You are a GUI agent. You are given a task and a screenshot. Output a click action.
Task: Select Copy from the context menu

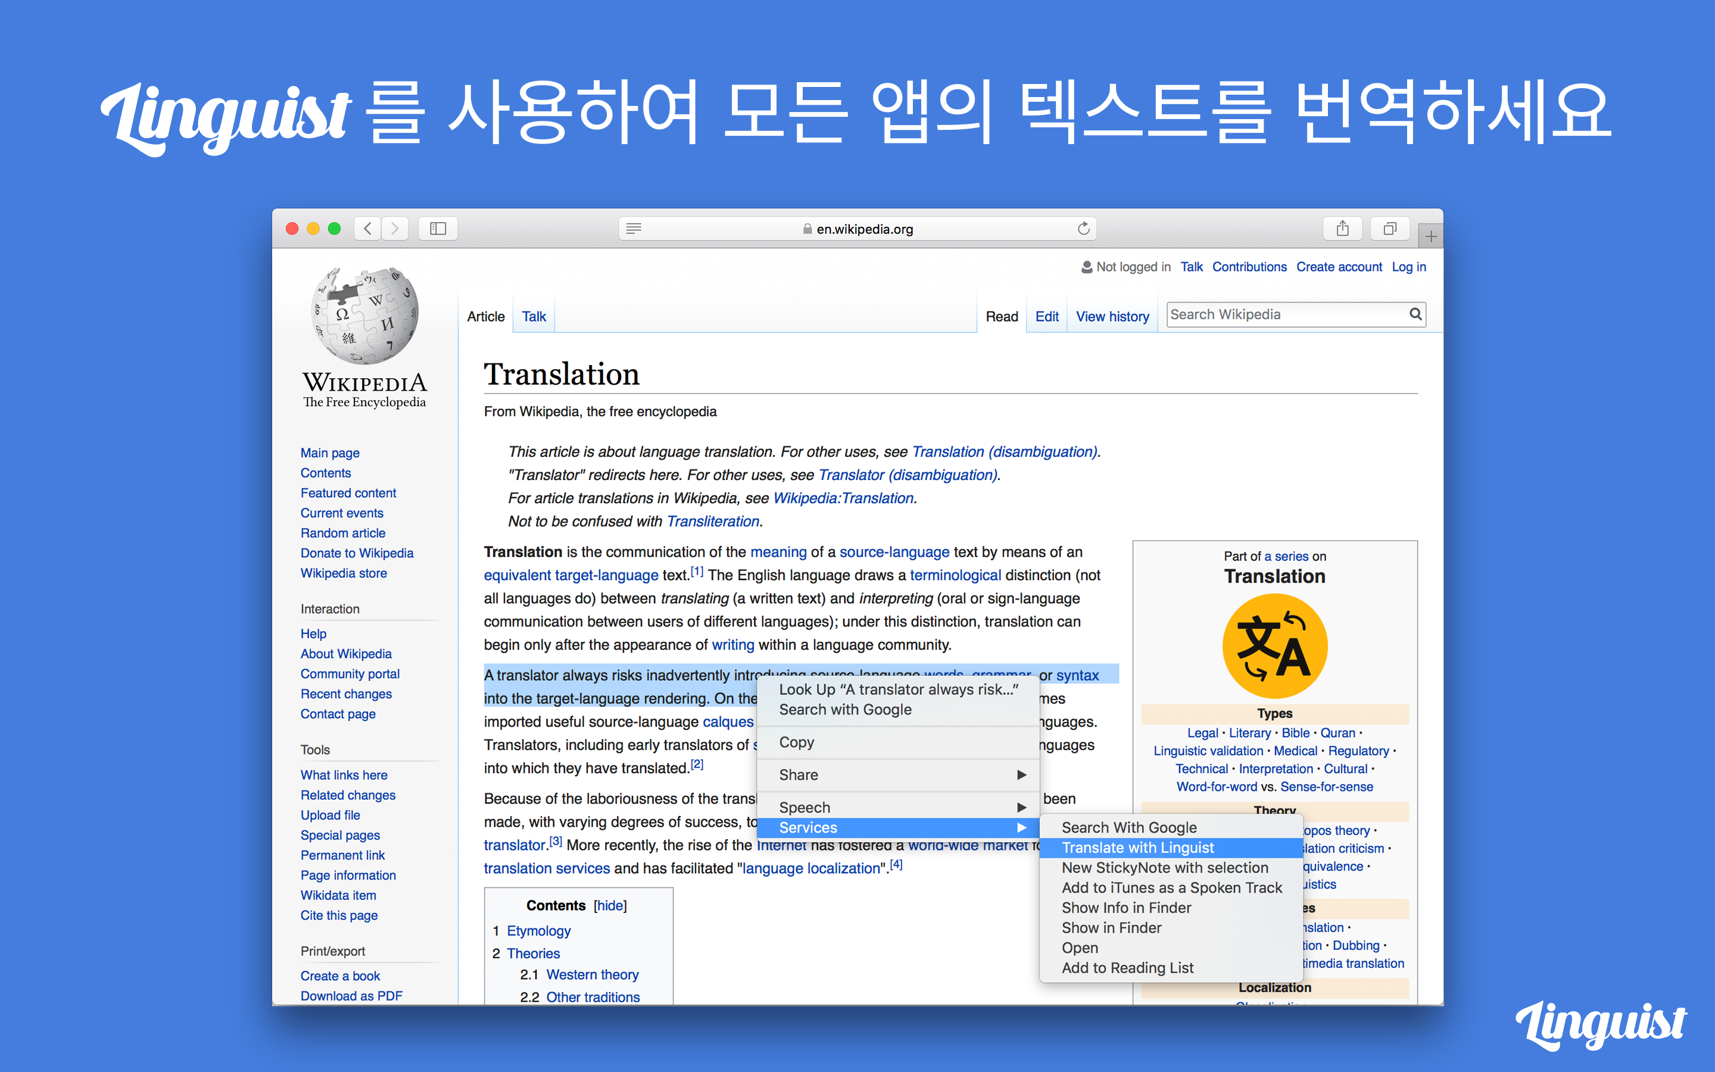(898, 742)
